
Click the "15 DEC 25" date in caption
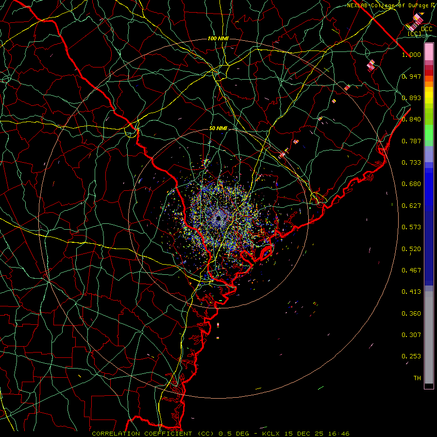tap(304, 434)
